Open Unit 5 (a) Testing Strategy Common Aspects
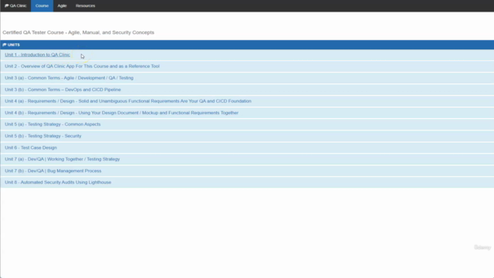This screenshot has height=278, width=494. tap(52, 124)
